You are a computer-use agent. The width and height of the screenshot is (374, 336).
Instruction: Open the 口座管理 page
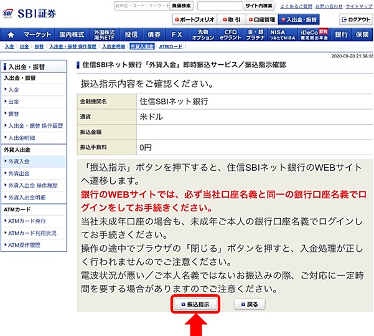pyautogui.click(x=260, y=20)
